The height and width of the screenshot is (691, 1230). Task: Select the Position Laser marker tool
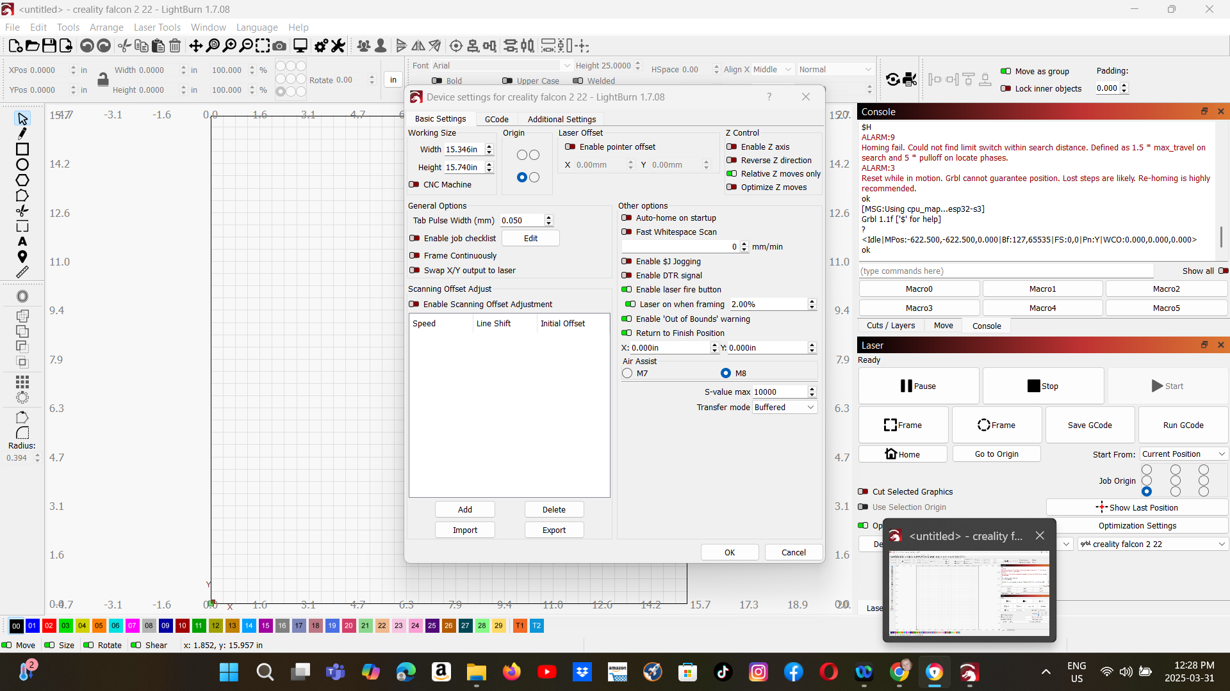[x=22, y=257]
